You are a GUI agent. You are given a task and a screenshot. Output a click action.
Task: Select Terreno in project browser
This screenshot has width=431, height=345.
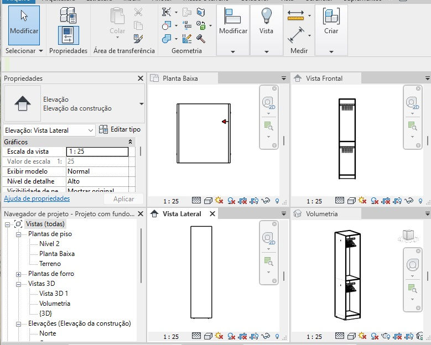(50, 263)
